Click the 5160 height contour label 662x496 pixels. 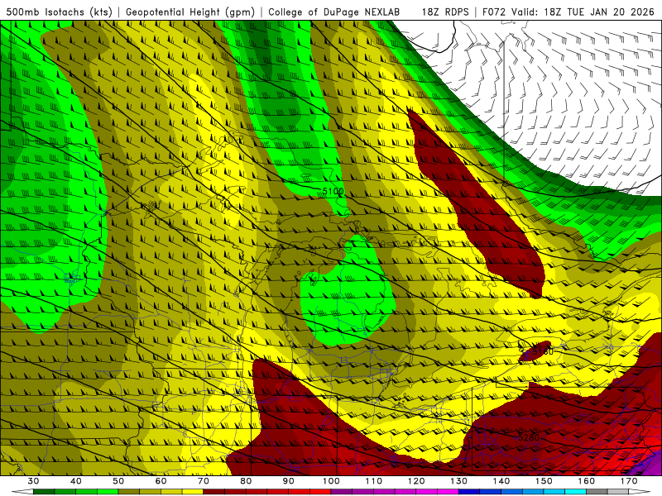(543, 351)
